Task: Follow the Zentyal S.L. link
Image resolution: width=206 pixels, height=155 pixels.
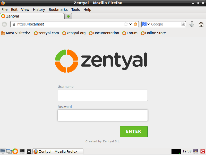Action: 111,141
